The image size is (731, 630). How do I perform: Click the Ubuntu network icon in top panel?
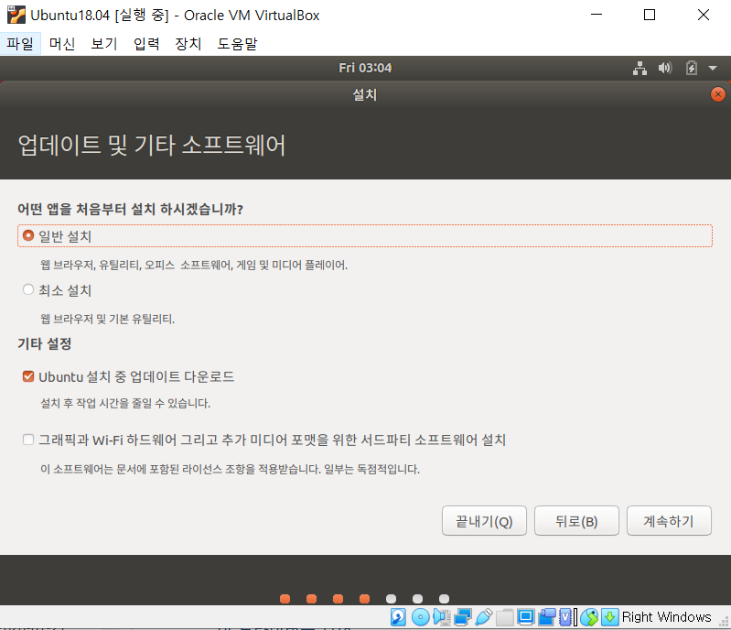point(640,68)
